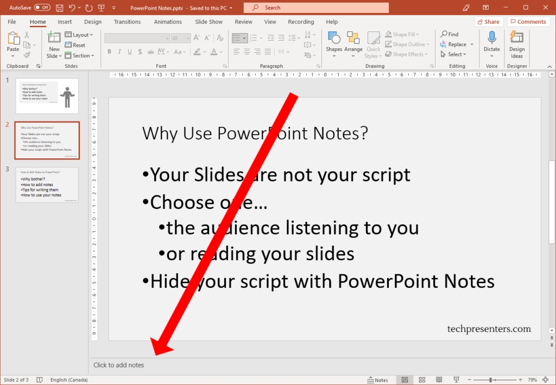
Task: Open the Arrange options
Action: pos(353,44)
